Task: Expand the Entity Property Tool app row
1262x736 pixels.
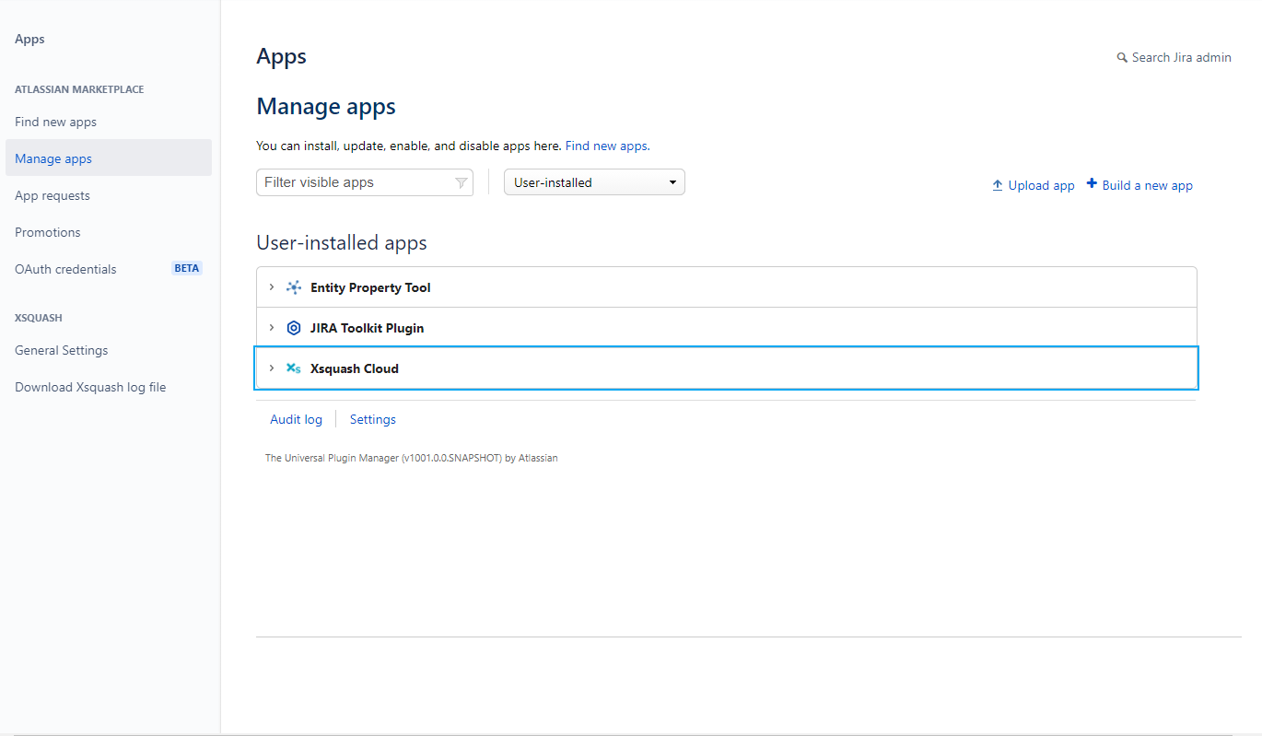Action: pyautogui.click(x=271, y=286)
